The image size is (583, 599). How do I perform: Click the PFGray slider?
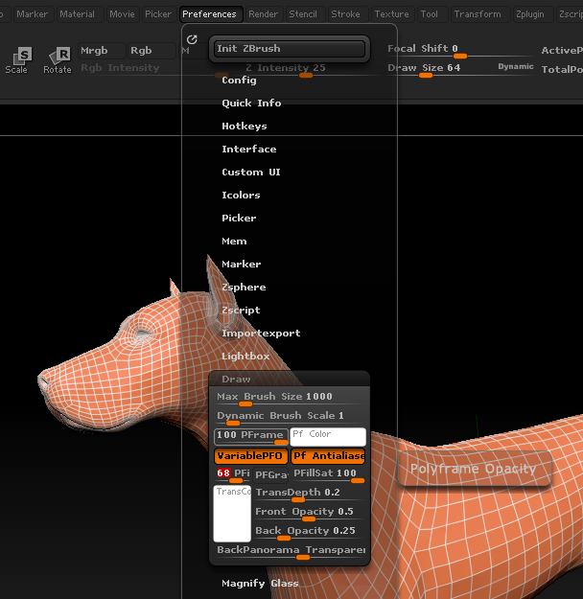271,474
